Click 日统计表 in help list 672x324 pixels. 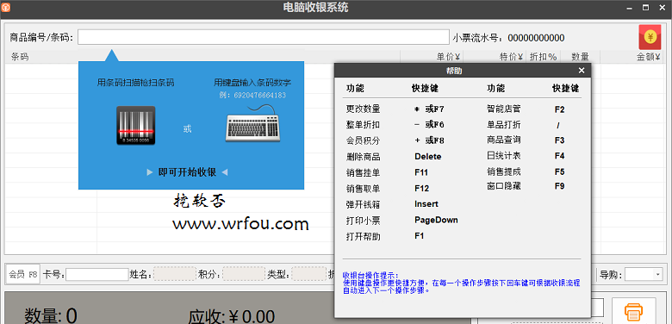click(x=504, y=156)
